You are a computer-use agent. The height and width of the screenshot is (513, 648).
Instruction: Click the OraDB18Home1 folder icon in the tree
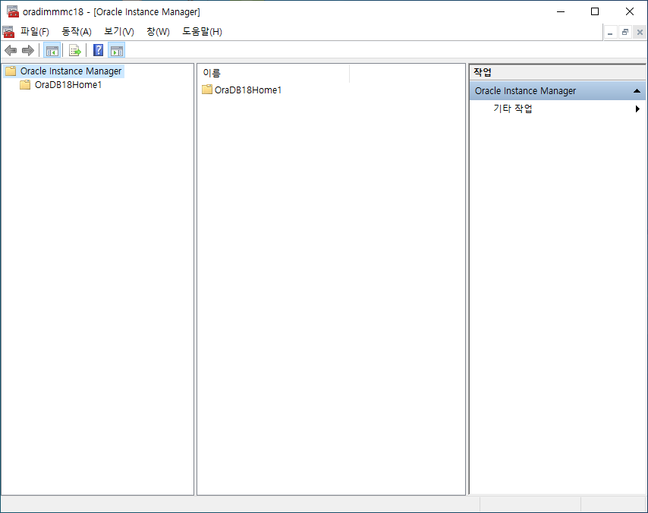[25, 85]
